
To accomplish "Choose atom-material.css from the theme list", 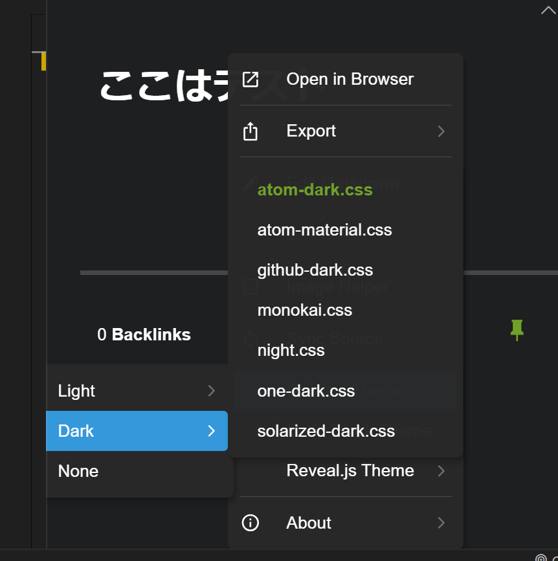I will [324, 230].
